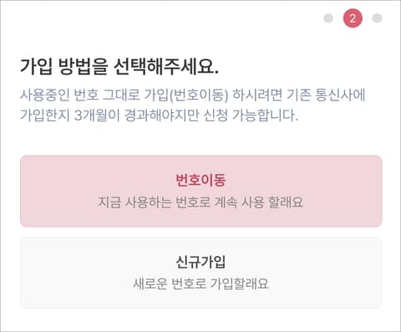
Task: Select the first gray step indicator dot
Action: [x=328, y=18]
